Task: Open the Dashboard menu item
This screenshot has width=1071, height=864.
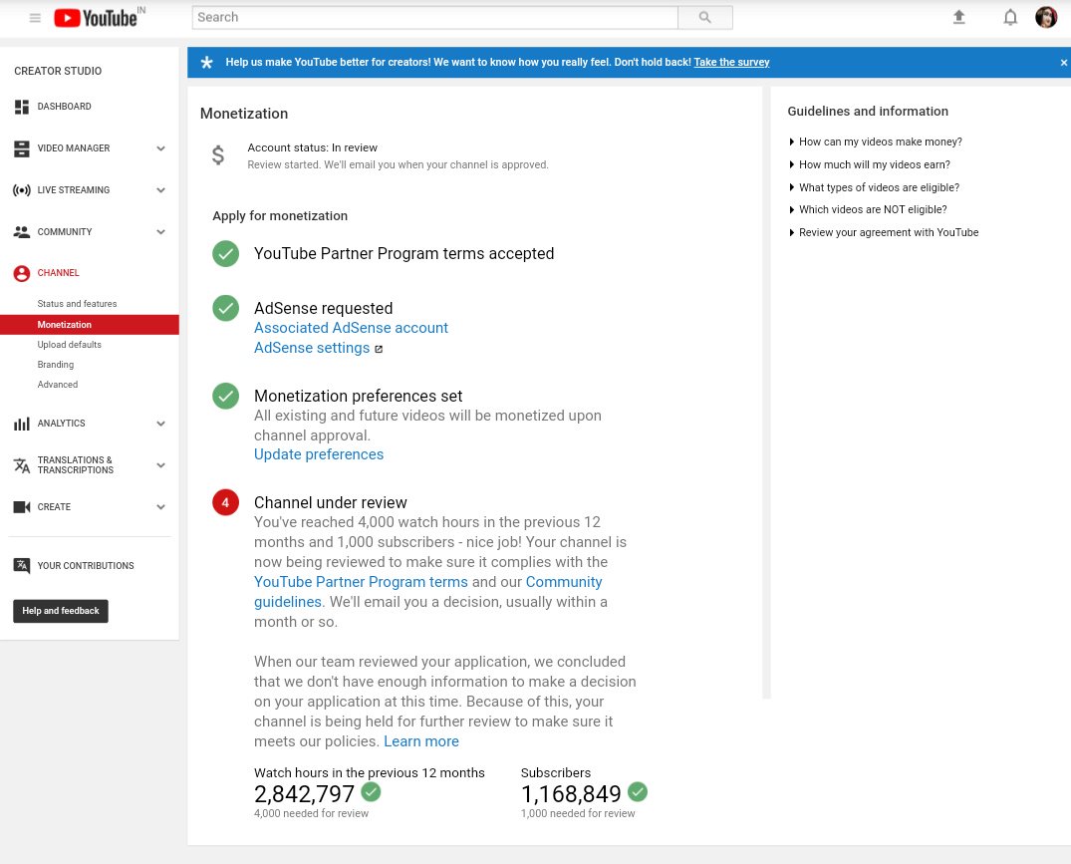Action: click(64, 107)
